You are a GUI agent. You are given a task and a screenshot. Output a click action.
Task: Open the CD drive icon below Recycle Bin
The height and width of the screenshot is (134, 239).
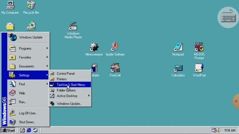click(31, 26)
